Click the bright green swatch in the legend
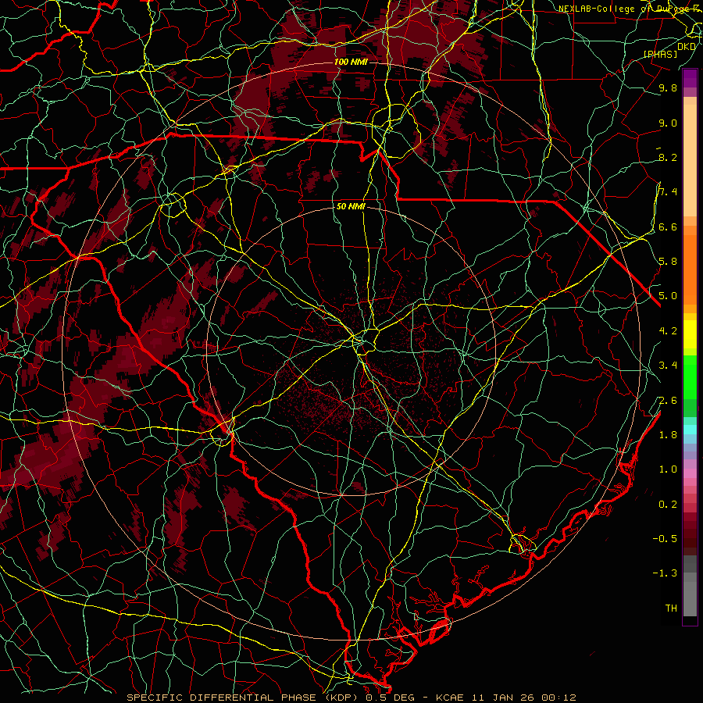Screen dimensions: 703x703 click(x=690, y=376)
